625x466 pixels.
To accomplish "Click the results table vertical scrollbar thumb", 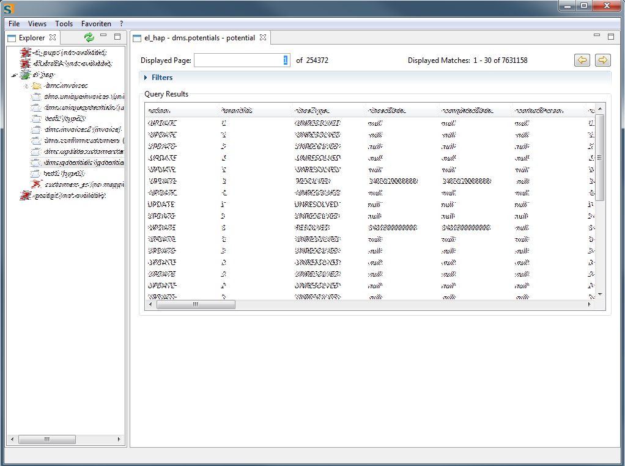I will (599, 157).
